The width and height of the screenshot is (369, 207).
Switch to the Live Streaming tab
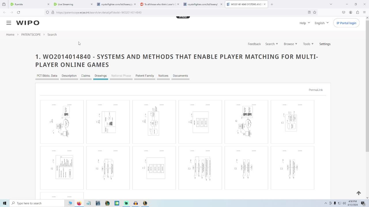[x=73, y=4]
